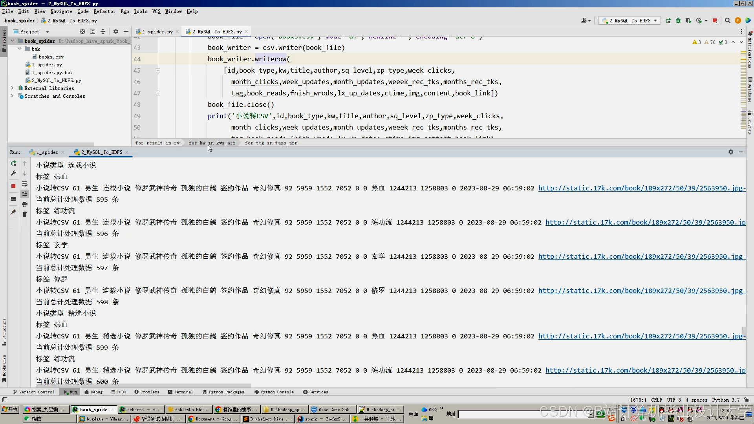Print the console output

coord(25,205)
